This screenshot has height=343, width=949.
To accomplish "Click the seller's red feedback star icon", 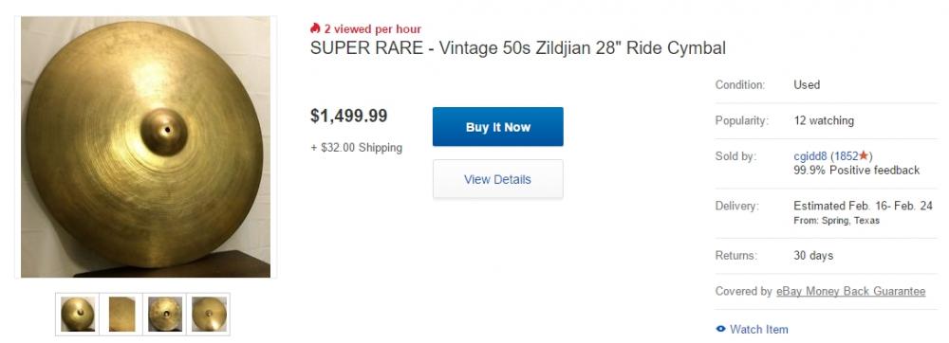I will tap(864, 155).
